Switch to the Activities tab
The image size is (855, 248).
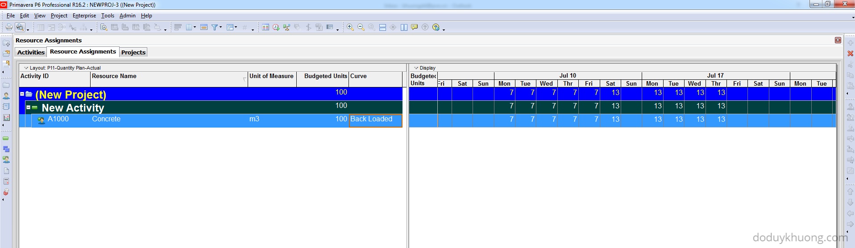click(31, 52)
